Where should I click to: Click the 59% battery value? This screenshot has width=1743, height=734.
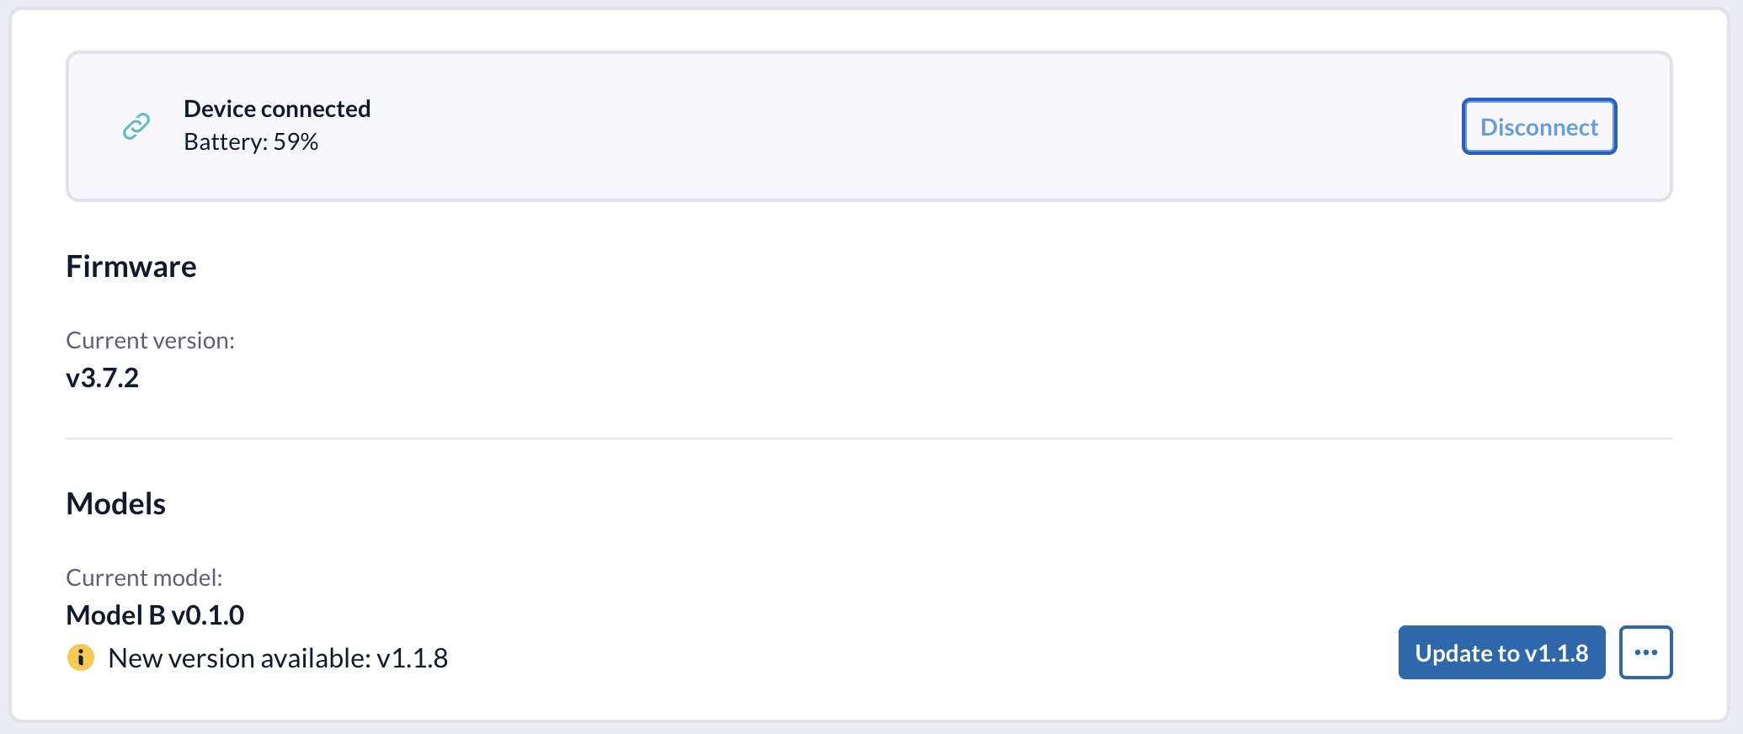tap(296, 142)
